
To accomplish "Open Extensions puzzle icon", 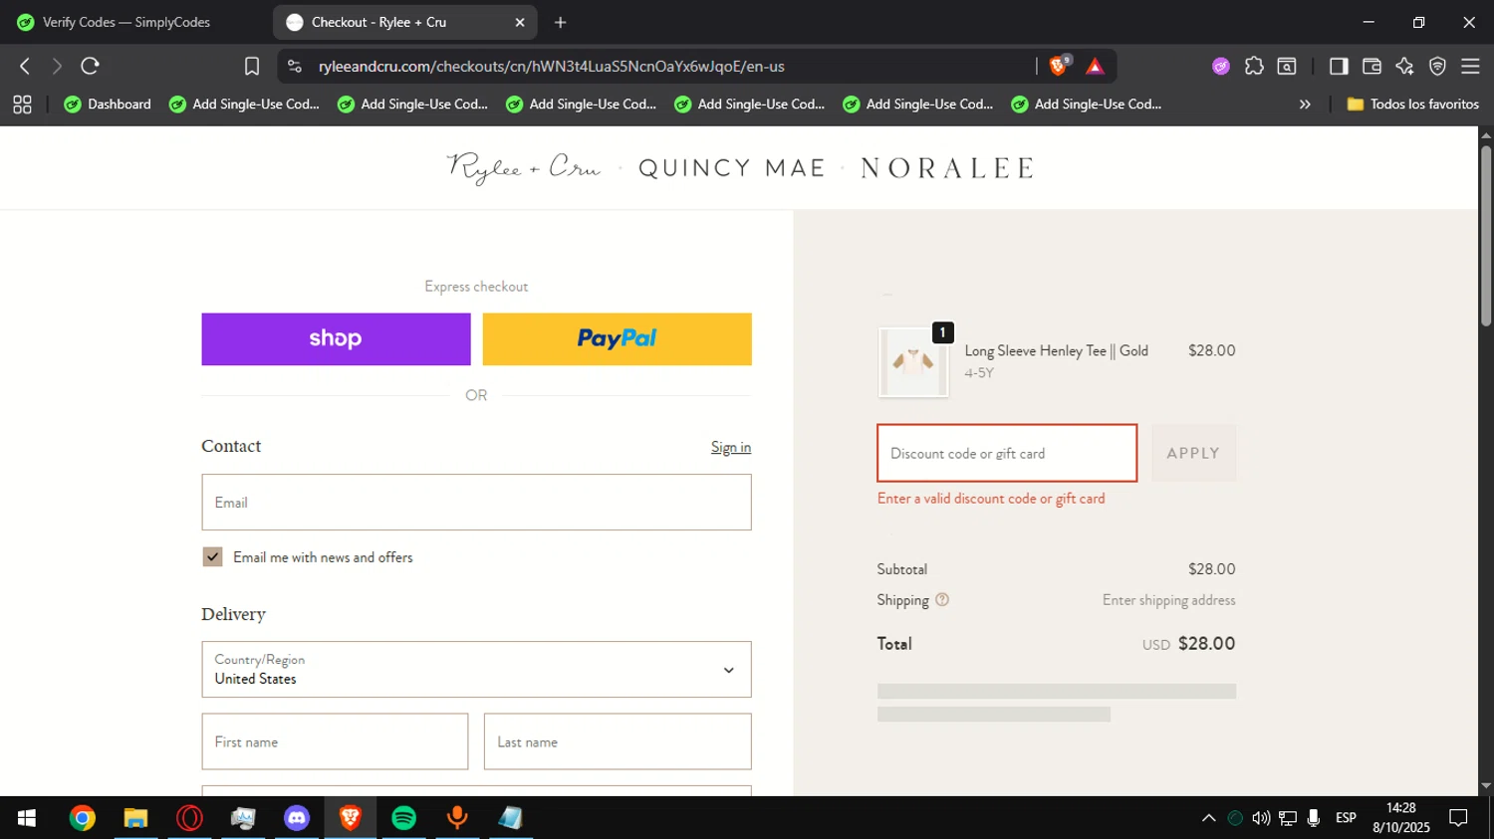I will coord(1254,66).
